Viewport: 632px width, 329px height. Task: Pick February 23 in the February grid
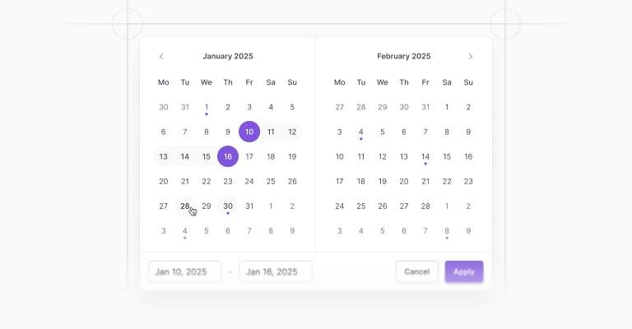tap(468, 182)
